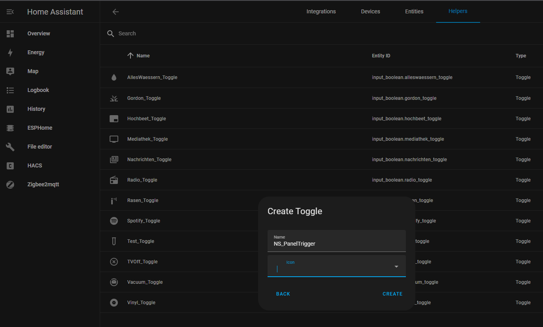This screenshot has width=543, height=327.
Task: Open the File editor wrench icon
Action: click(x=11, y=147)
